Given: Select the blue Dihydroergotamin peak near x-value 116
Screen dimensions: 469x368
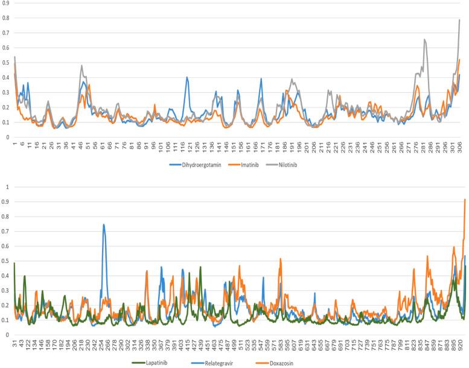Looking at the screenshot, I should [187, 78].
